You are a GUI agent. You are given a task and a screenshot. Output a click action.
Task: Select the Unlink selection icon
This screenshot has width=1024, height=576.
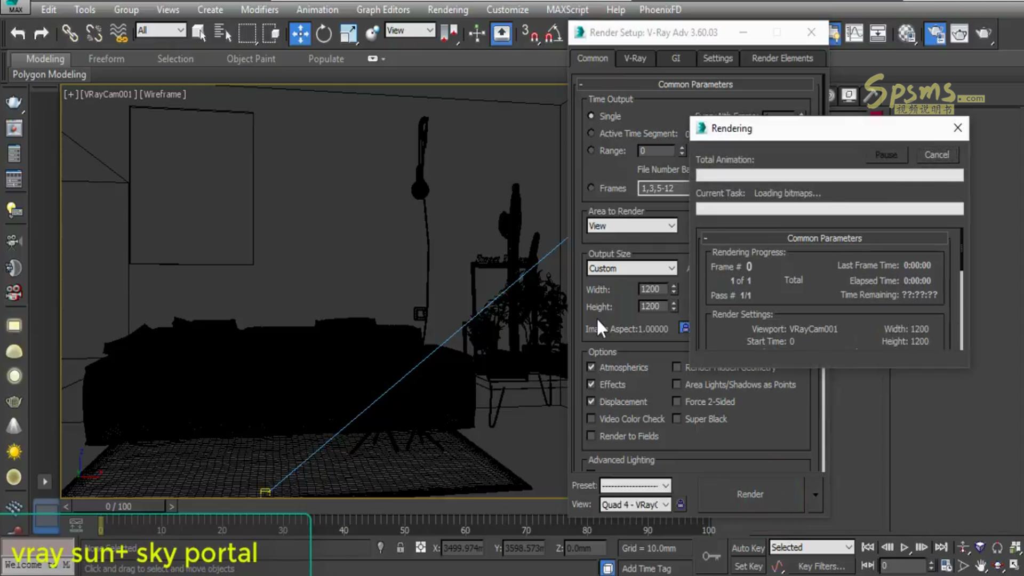pyautogui.click(x=94, y=33)
